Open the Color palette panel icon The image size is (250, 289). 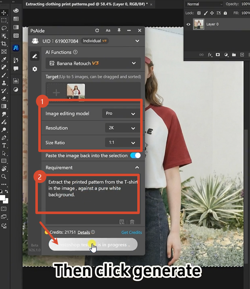[16, 11]
